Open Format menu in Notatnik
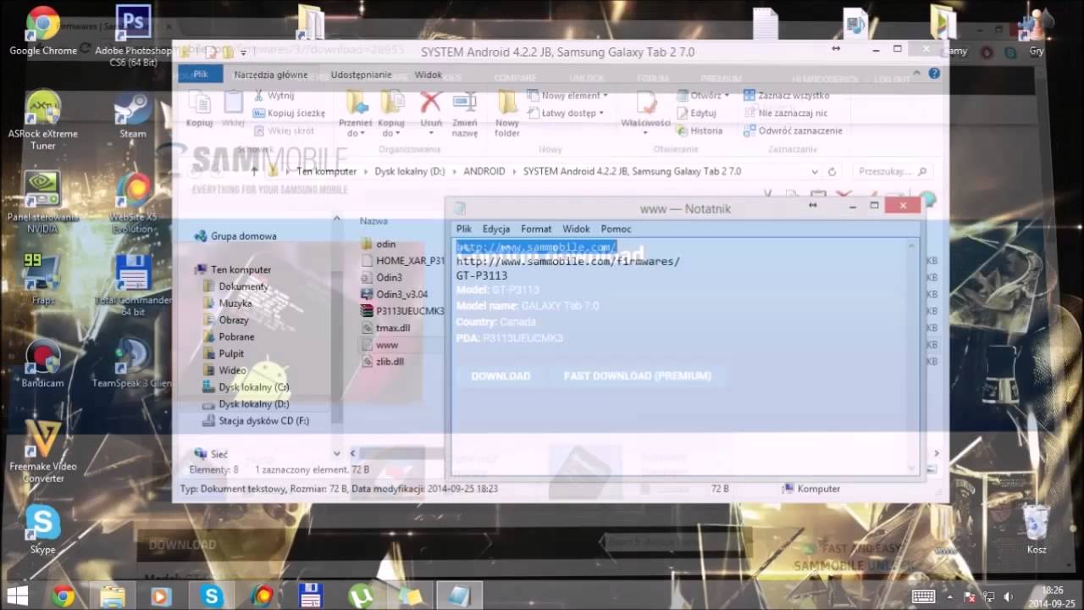The height and width of the screenshot is (610, 1084). [x=536, y=229]
